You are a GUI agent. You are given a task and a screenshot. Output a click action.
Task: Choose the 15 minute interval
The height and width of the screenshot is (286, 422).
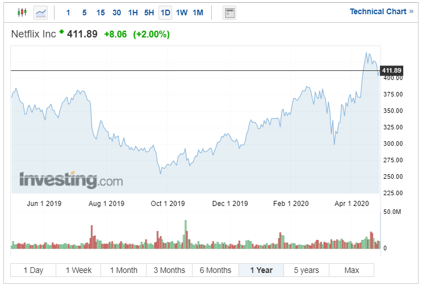pyautogui.click(x=101, y=12)
